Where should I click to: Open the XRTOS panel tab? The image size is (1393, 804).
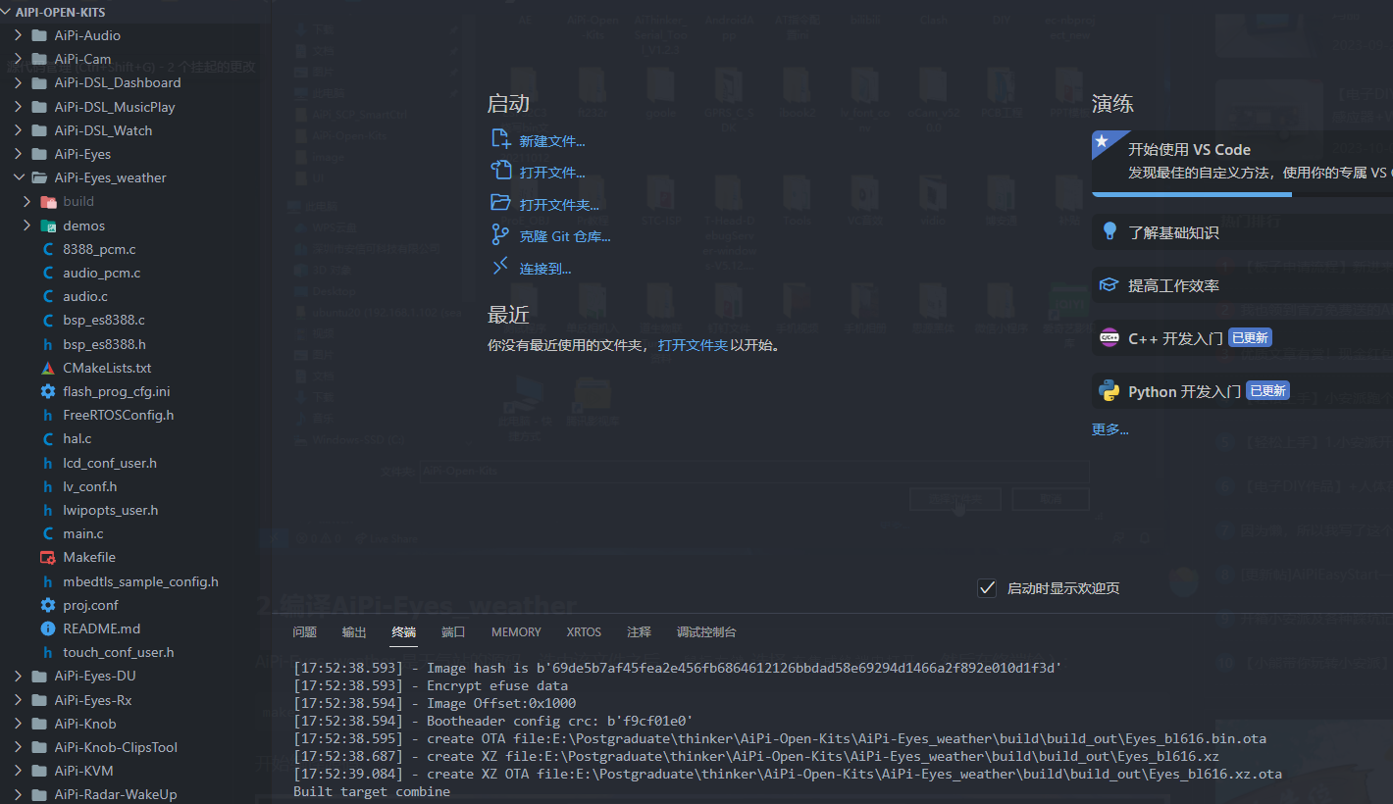(x=584, y=632)
